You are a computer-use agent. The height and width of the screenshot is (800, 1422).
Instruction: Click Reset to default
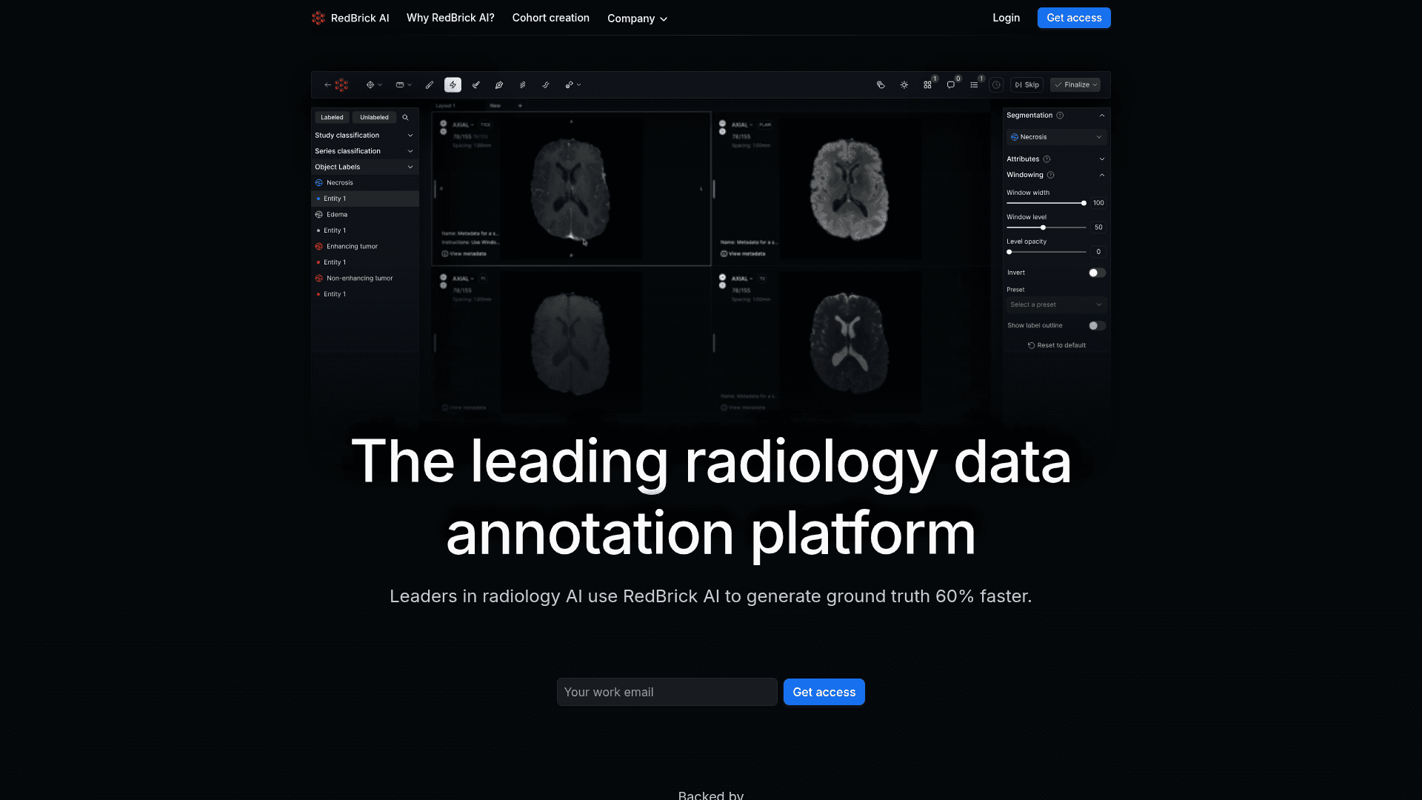point(1056,346)
